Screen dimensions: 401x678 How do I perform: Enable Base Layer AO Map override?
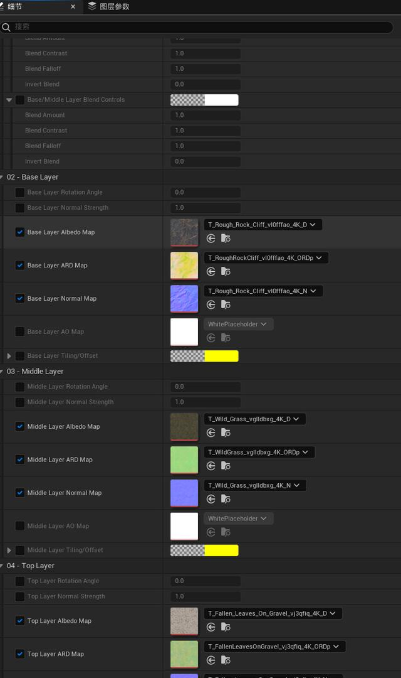click(x=20, y=331)
